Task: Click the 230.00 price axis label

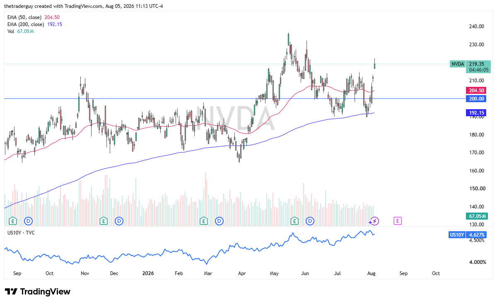Action: (x=477, y=45)
